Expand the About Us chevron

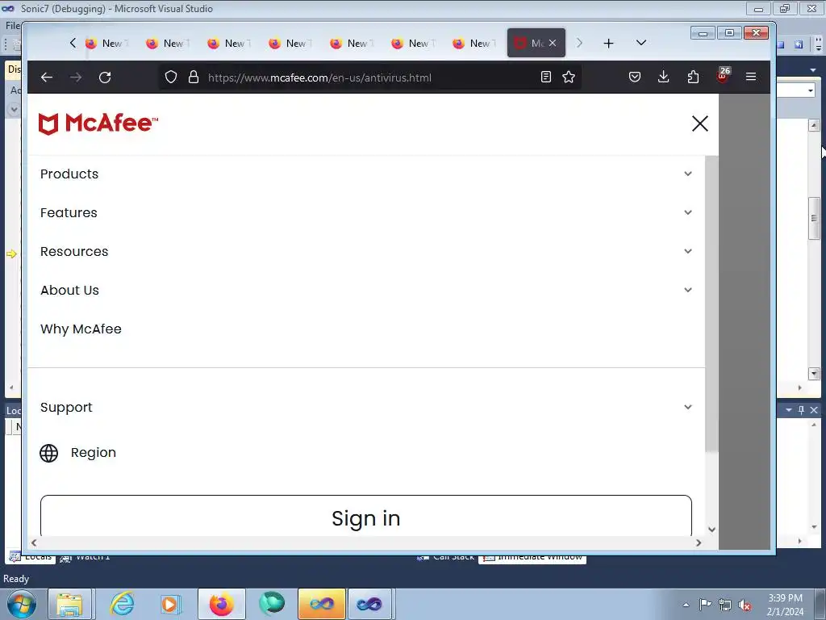[x=687, y=290]
